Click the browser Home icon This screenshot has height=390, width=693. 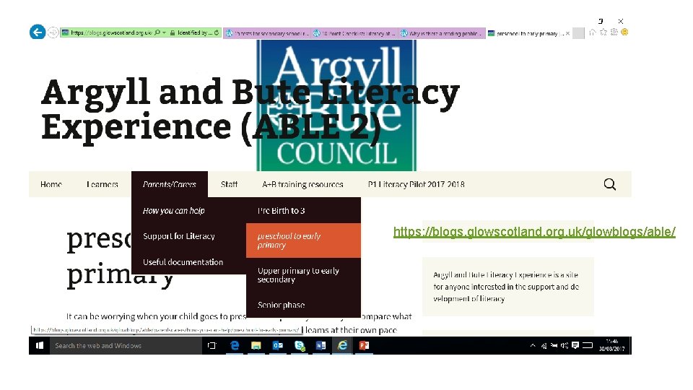coord(592,32)
